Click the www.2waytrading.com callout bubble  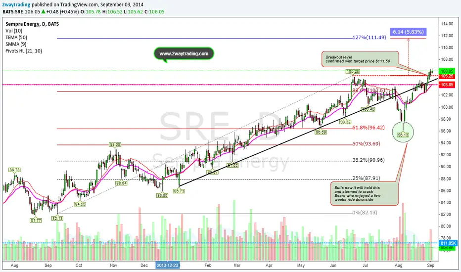point(184,54)
